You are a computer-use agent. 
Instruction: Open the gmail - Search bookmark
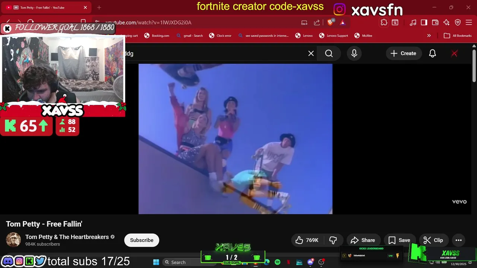tap(189, 36)
